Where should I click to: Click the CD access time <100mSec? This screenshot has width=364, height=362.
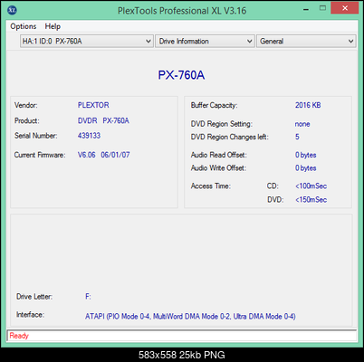click(311, 186)
